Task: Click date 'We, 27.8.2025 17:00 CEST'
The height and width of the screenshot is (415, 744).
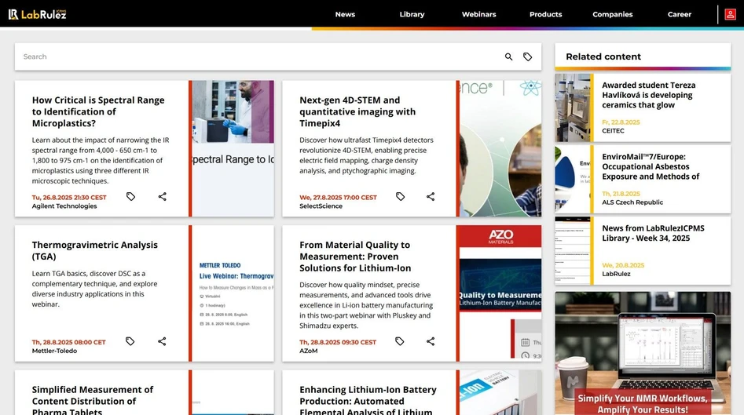Action: pyautogui.click(x=338, y=198)
